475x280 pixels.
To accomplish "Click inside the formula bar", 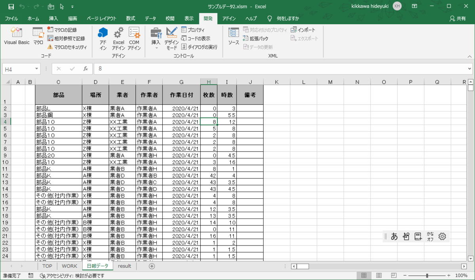I will click(280, 69).
